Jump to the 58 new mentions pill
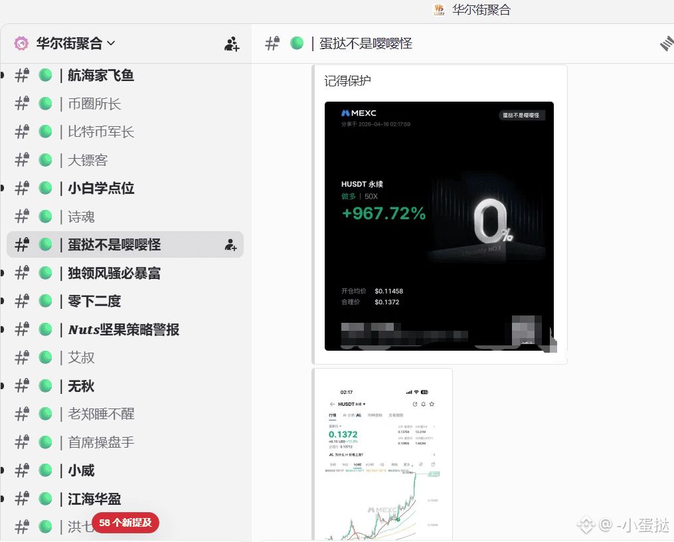674x542 pixels. click(x=126, y=523)
